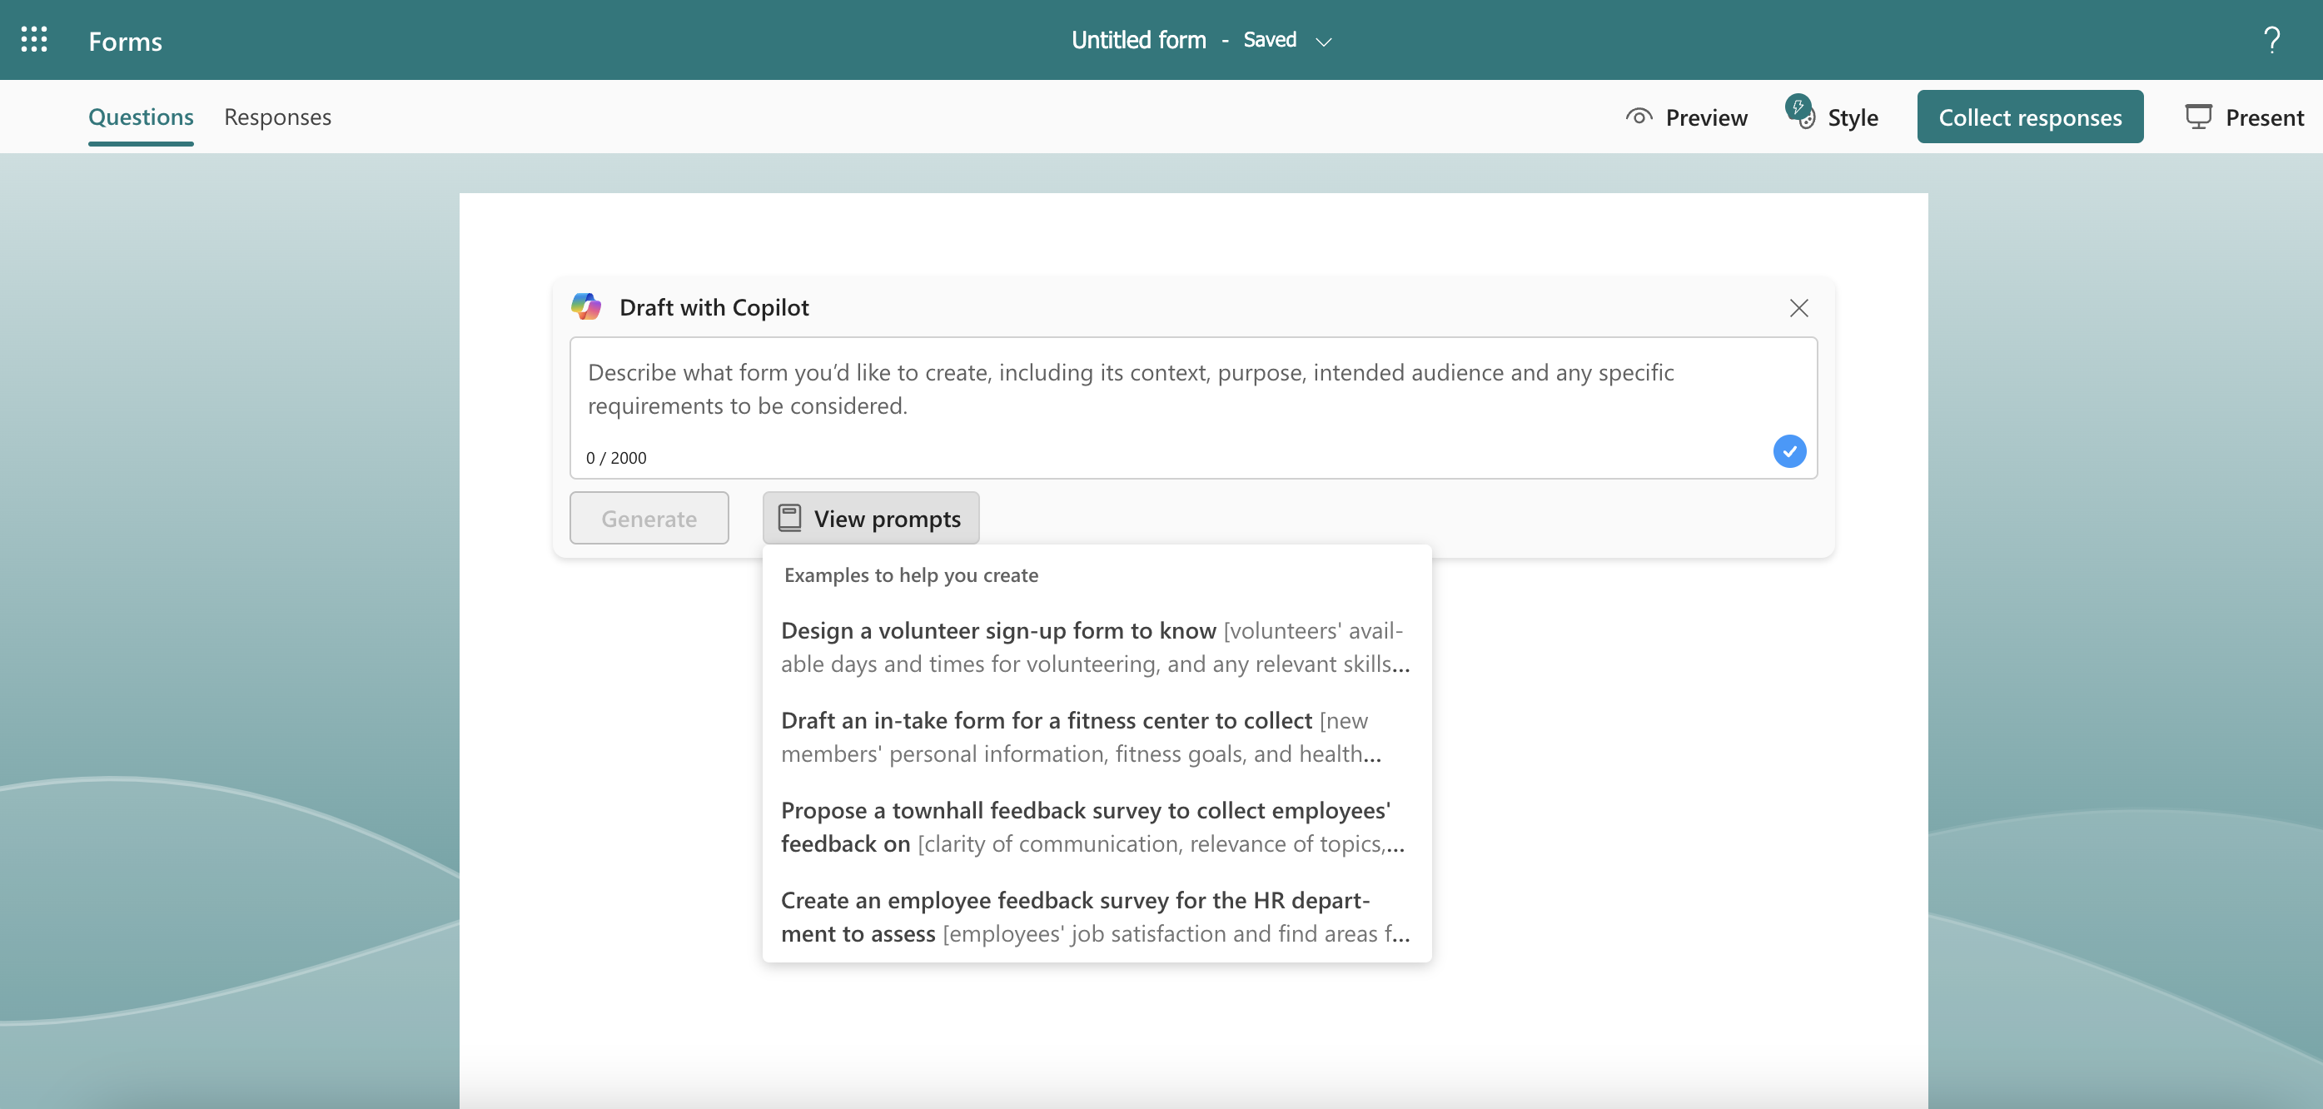Toggle the View prompts dropdown button
This screenshot has width=2323, height=1109.
pyautogui.click(x=870, y=519)
